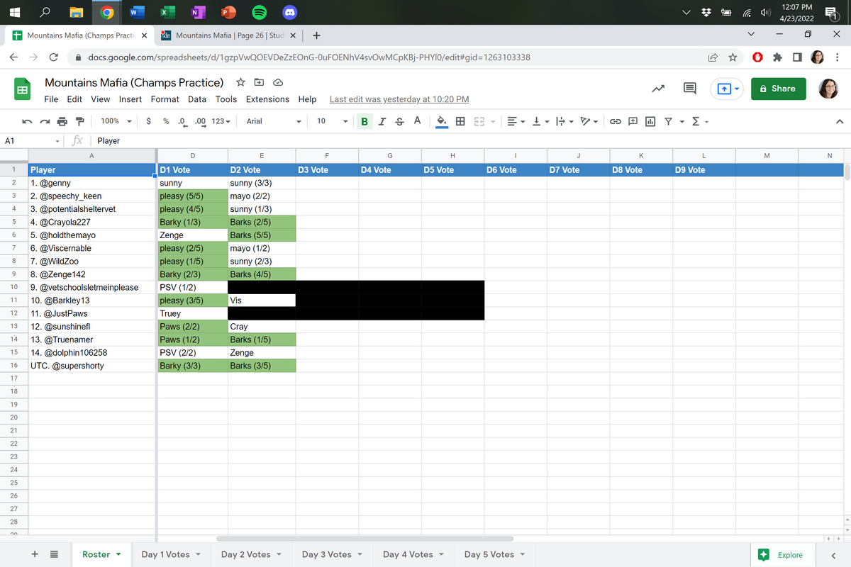The height and width of the screenshot is (567, 851).
Task: Select the paint format tool
Action: click(79, 121)
